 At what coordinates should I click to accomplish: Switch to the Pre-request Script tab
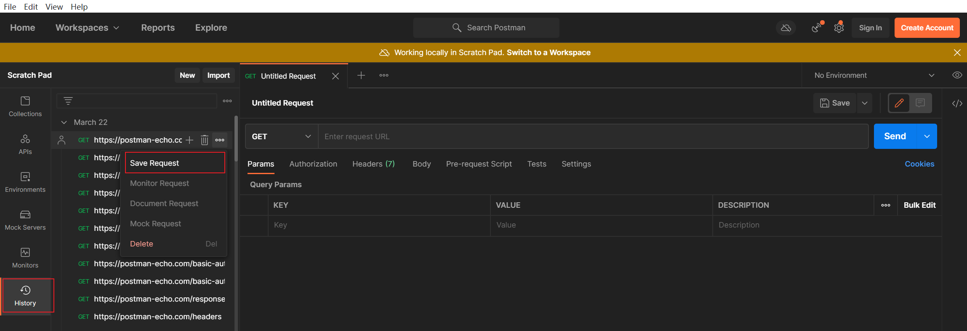pos(479,164)
